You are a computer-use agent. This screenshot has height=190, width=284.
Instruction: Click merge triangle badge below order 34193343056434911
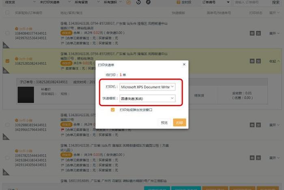(x=6, y=172)
